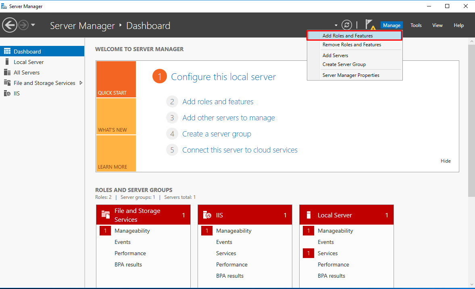
Task: Click the Local Server sidebar icon
Action: pyautogui.click(x=7, y=62)
